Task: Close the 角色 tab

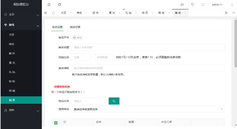Action: click(86, 13)
